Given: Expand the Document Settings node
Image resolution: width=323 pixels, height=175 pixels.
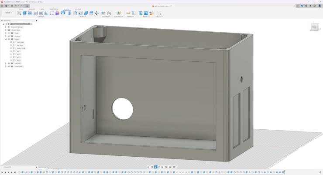Looking at the screenshot, I should coord(6,27).
